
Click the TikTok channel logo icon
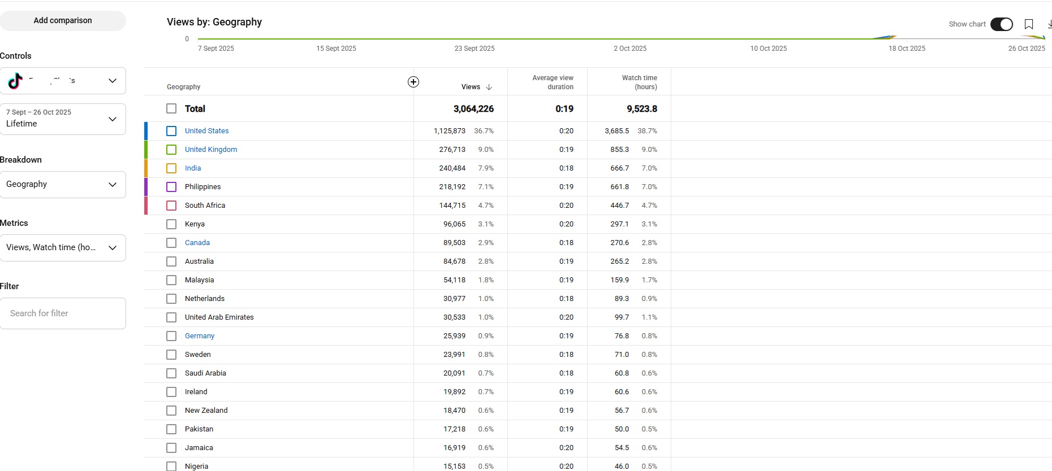click(x=15, y=81)
